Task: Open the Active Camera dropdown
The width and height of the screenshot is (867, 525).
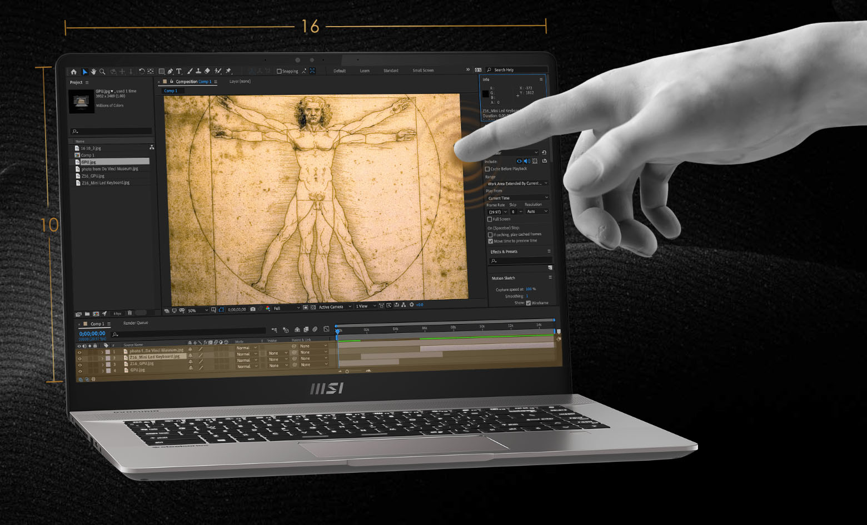Action: click(x=335, y=307)
